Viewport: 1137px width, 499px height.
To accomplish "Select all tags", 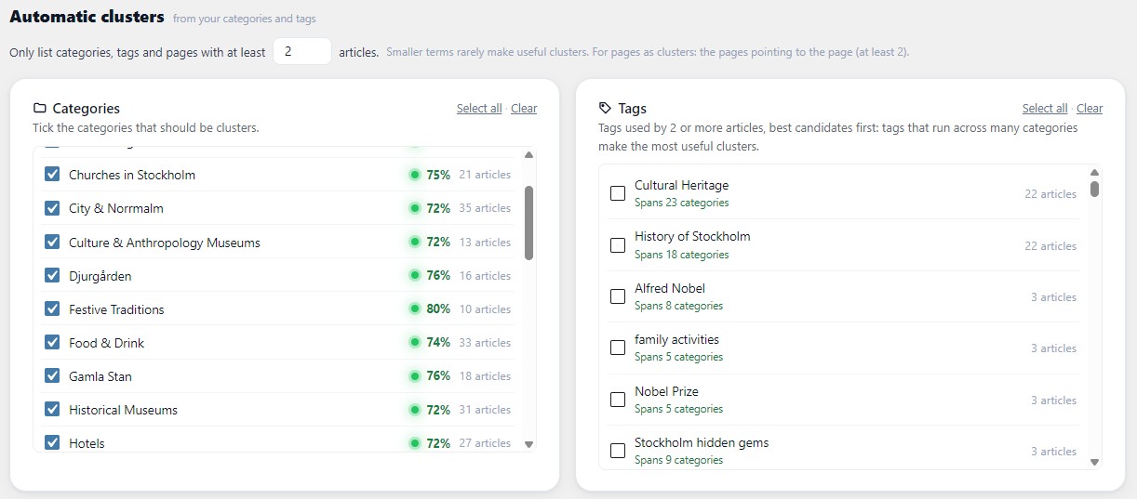I will [x=1045, y=109].
